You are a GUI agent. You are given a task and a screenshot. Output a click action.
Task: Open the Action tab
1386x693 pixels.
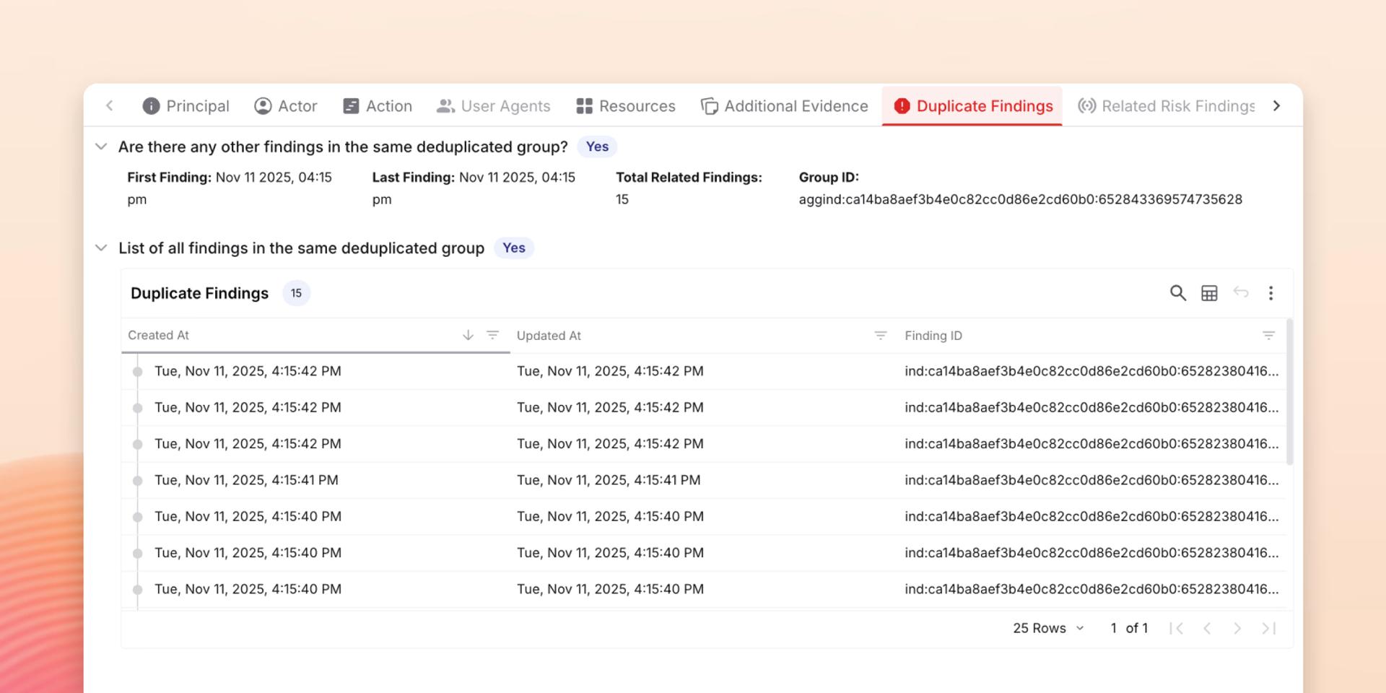(x=378, y=106)
